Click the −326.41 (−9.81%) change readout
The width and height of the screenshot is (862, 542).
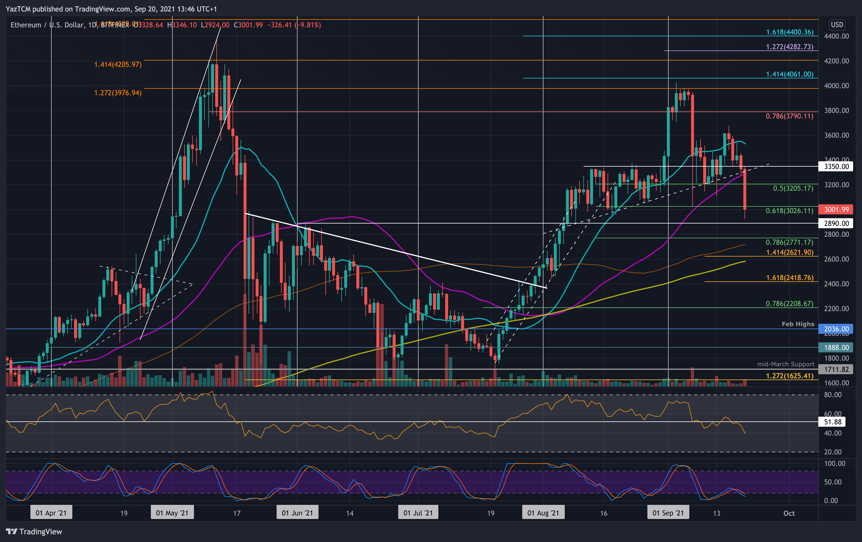click(x=294, y=25)
